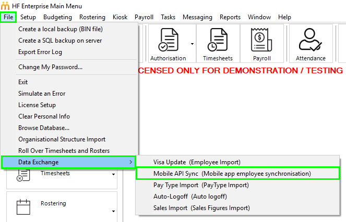The height and width of the screenshot is (222, 346).
Task: Choose Visa Update (Employee Import)
Action: point(197,162)
